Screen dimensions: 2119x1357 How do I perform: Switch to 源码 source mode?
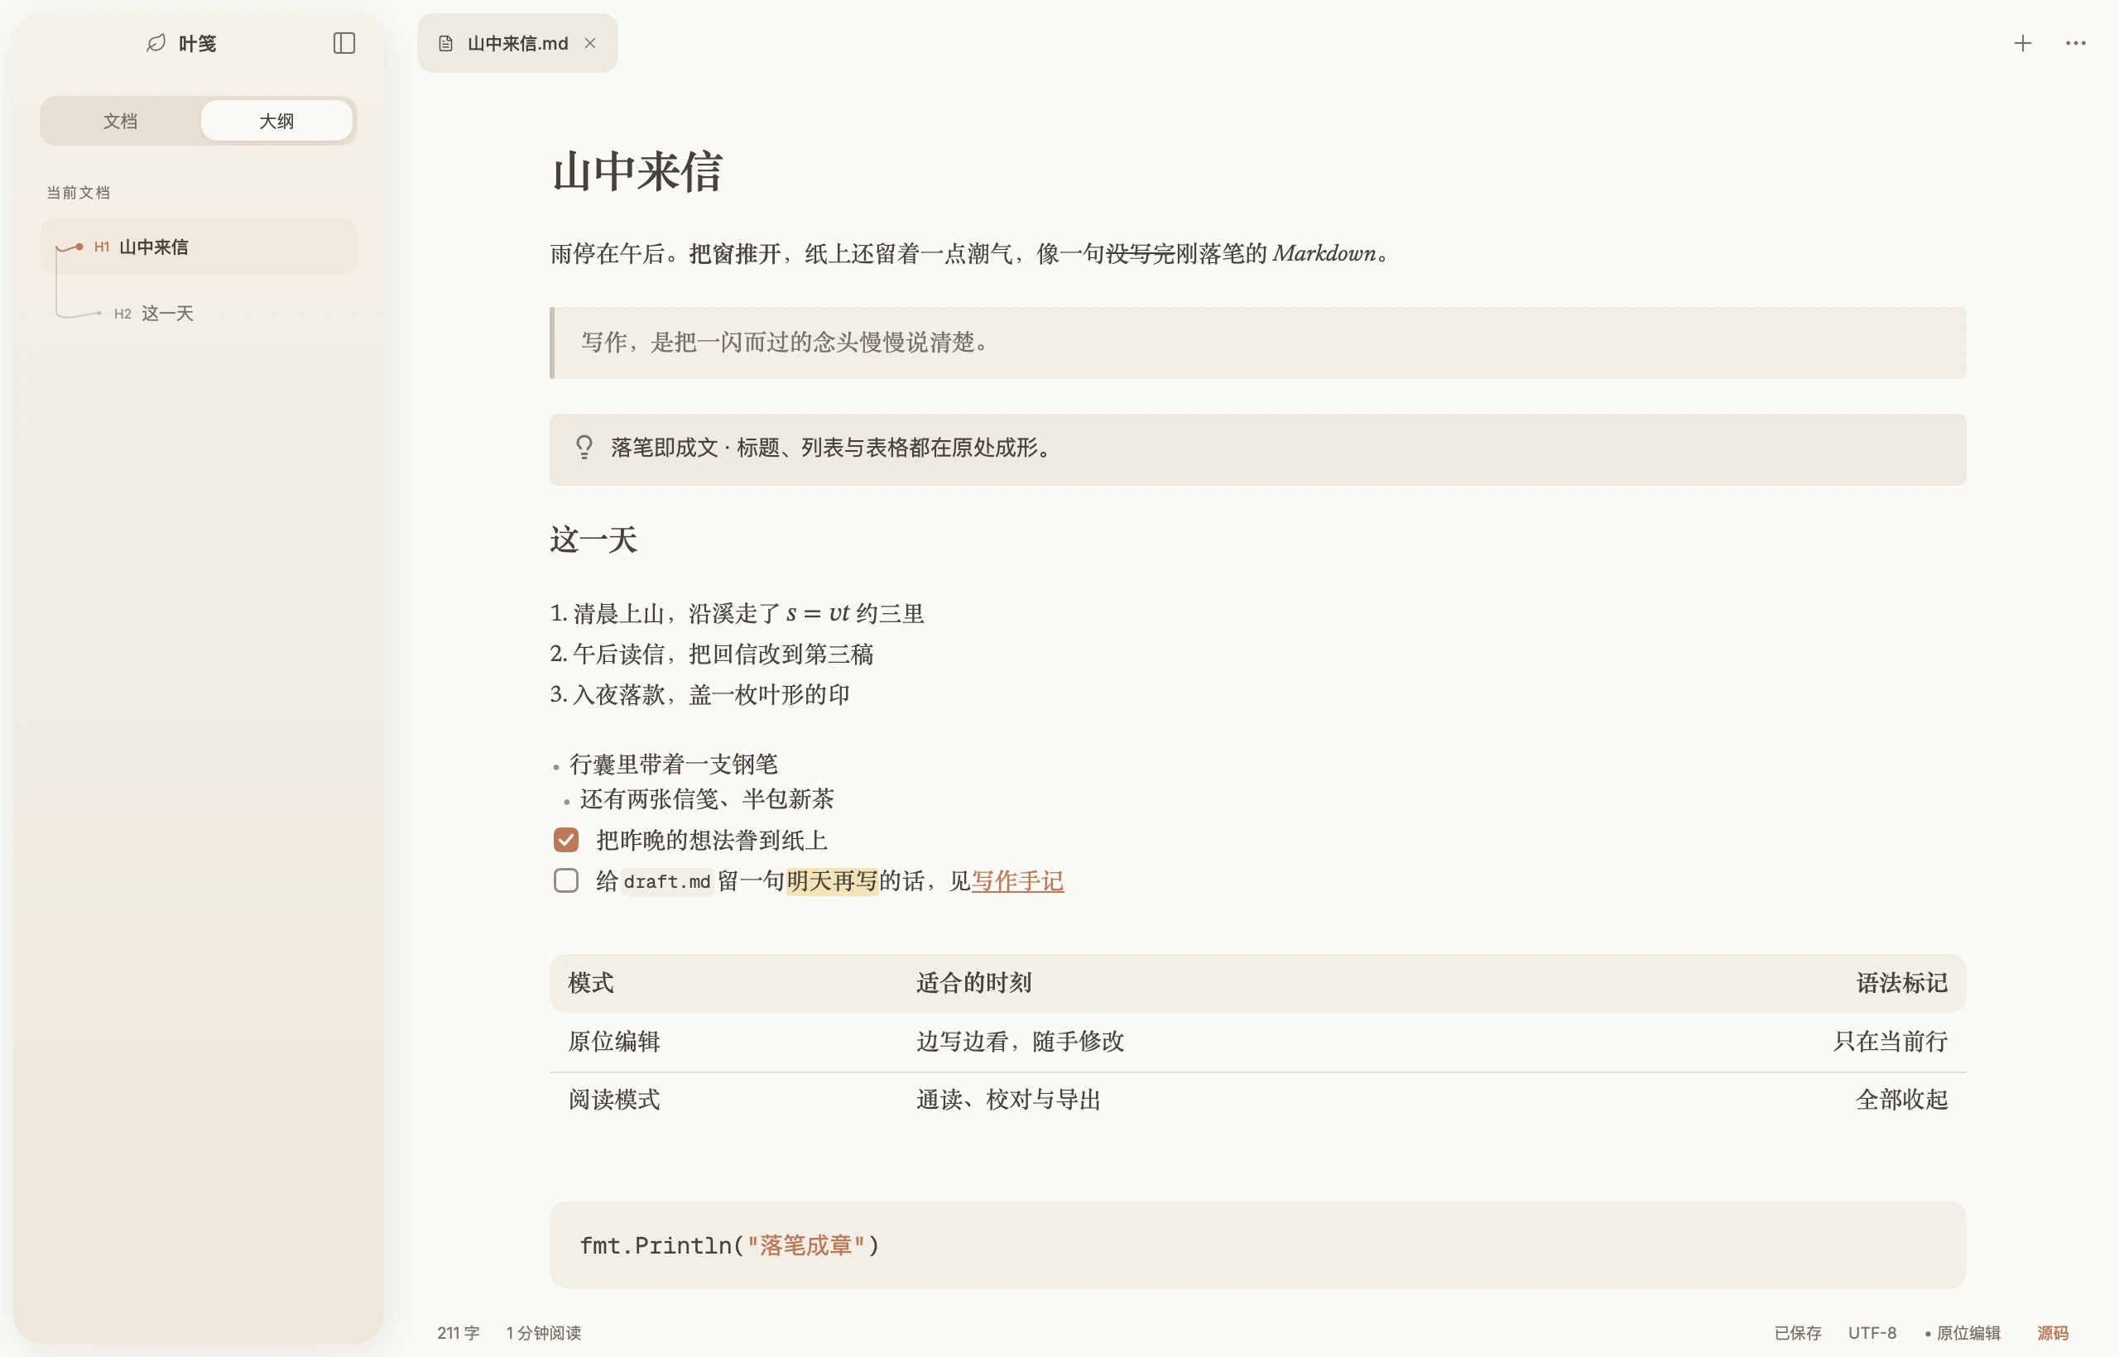[x=2052, y=1332]
